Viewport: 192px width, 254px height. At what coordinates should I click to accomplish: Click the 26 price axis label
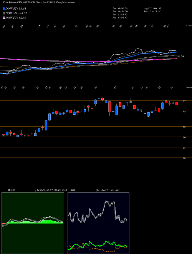pos(184,158)
